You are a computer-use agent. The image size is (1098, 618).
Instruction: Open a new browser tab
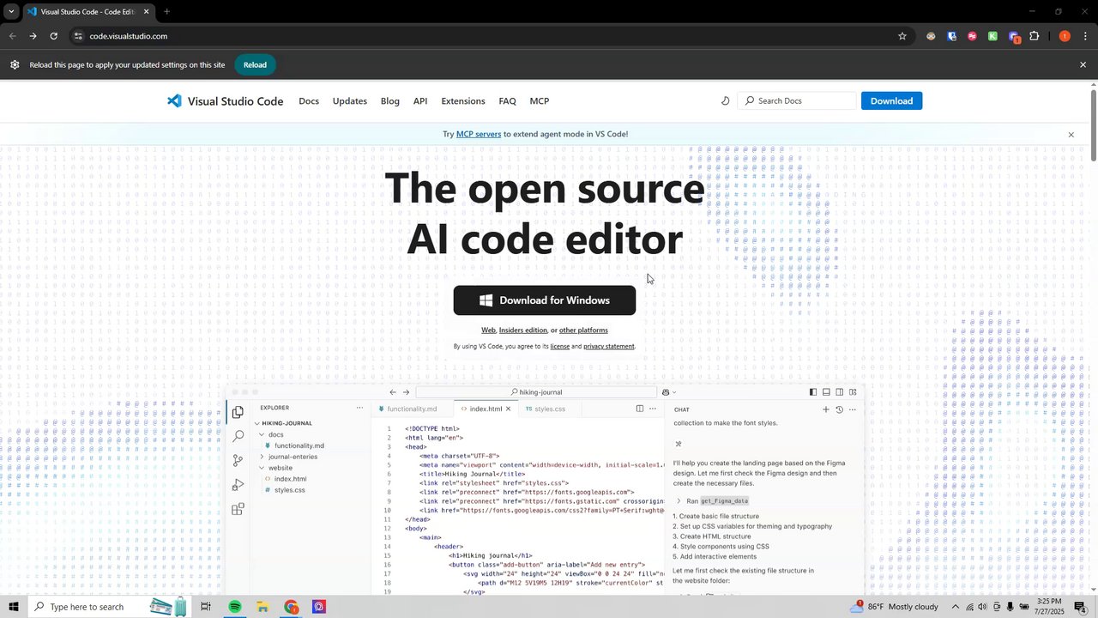tap(166, 12)
